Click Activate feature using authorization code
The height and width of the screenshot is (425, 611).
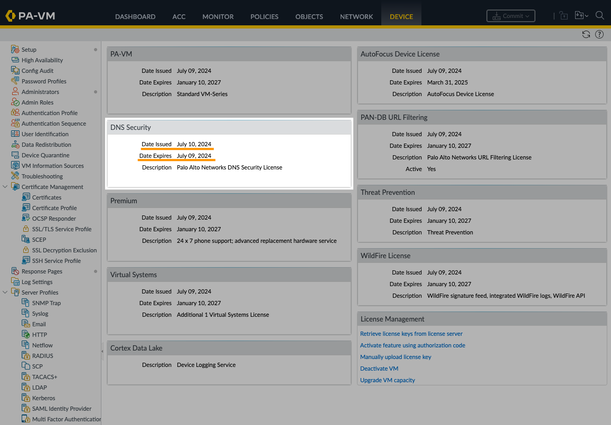412,345
